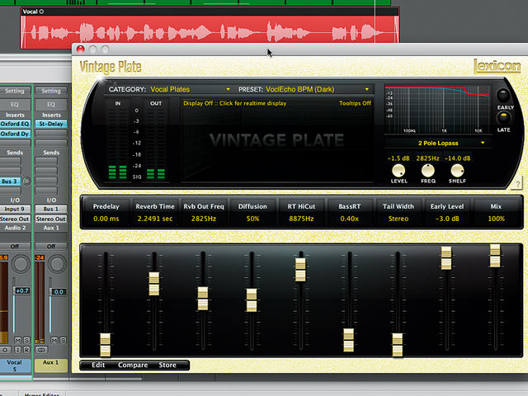The image size is (528, 396).
Task: Click the Tail Width fader handle
Action: click(398, 345)
